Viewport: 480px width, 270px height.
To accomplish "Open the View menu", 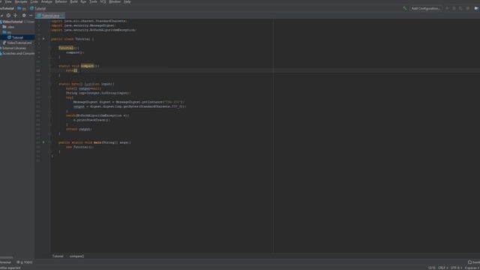I will [x=8, y=1].
